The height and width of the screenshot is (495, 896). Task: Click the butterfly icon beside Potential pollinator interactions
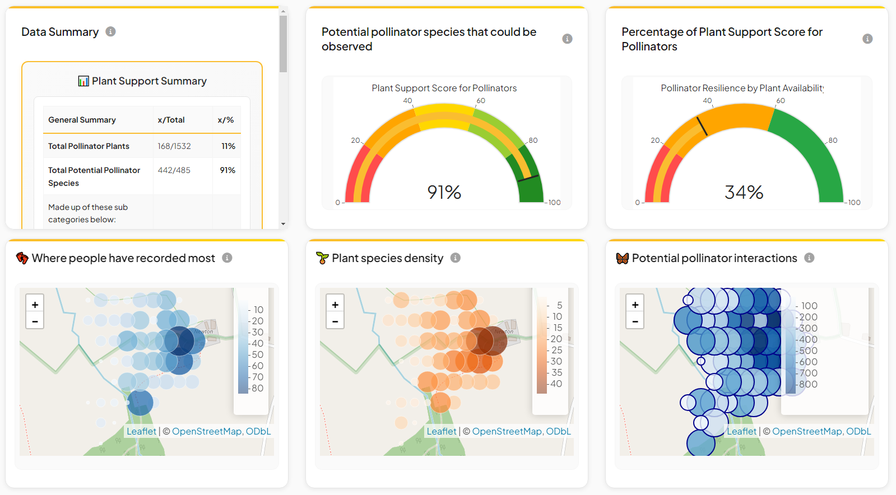click(622, 258)
